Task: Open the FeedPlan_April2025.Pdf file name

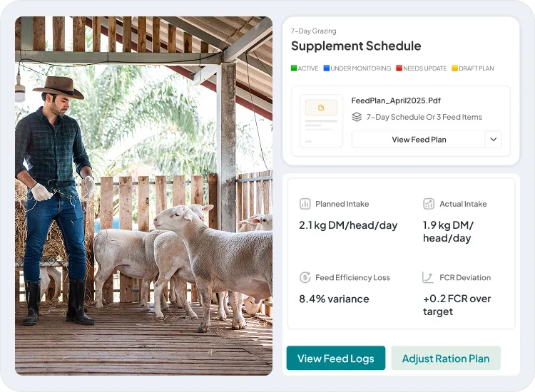Action: click(x=396, y=100)
